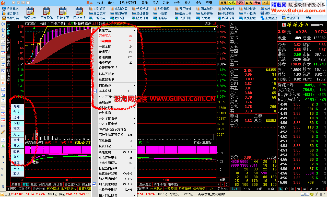
Task: Open 网络电视 toolbar icon
Action: (79, 13)
